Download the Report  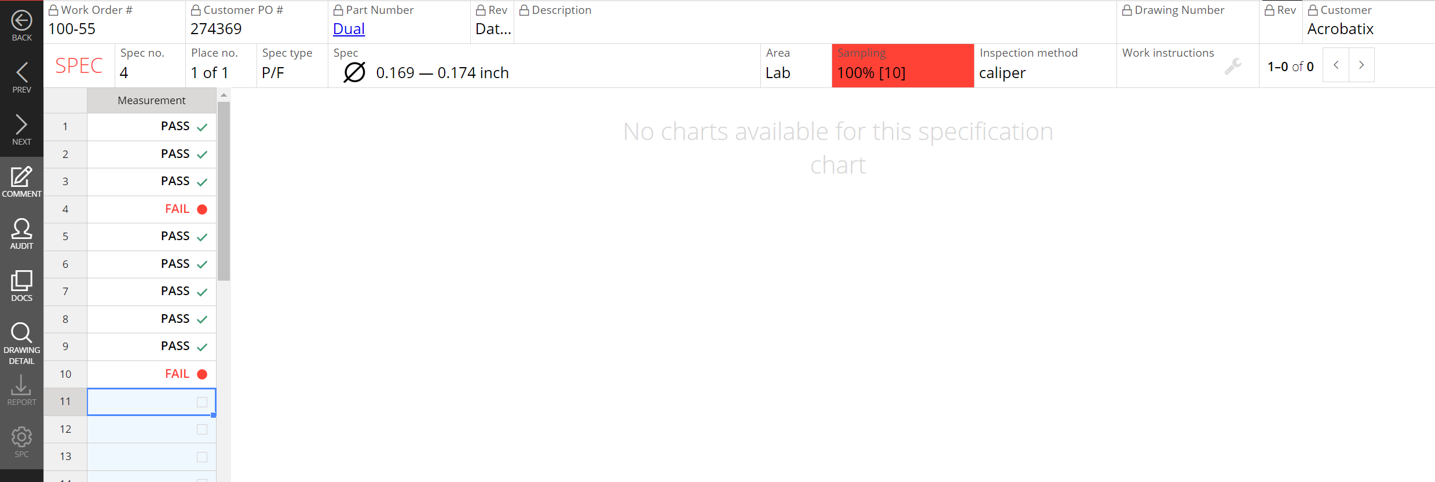(x=21, y=386)
